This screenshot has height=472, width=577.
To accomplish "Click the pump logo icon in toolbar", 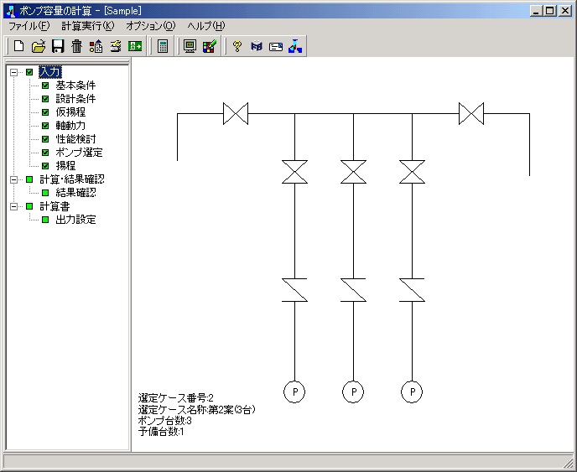I will (x=295, y=46).
